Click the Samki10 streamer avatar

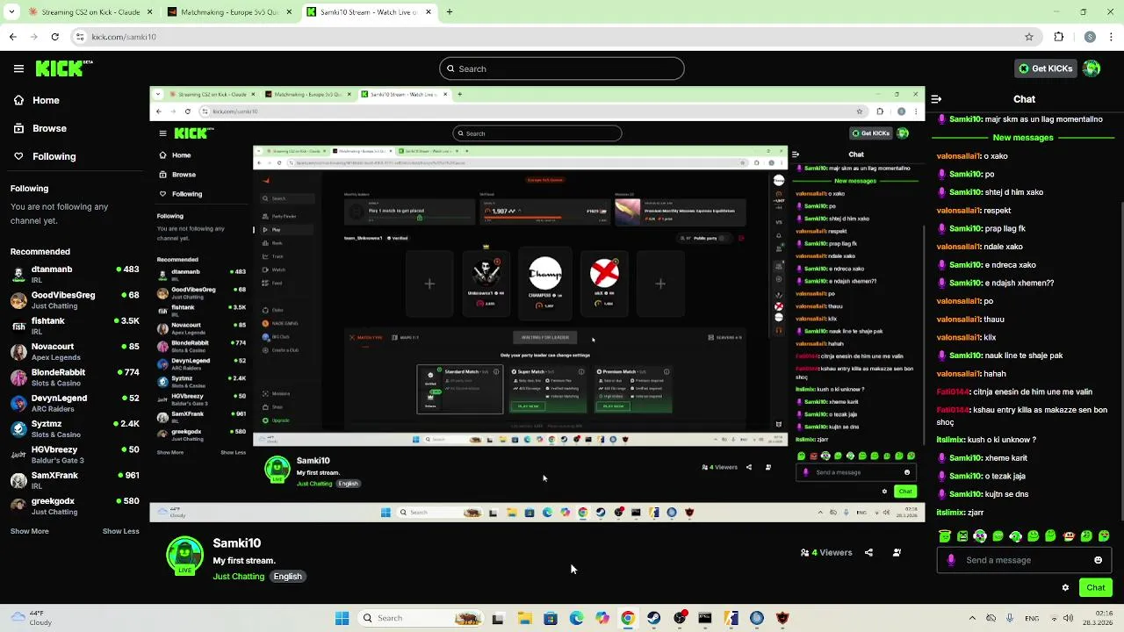(x=184, y=556)
